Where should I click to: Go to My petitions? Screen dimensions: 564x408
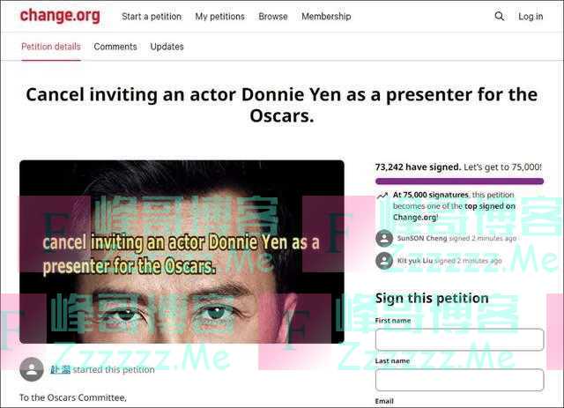click(219, 17)
